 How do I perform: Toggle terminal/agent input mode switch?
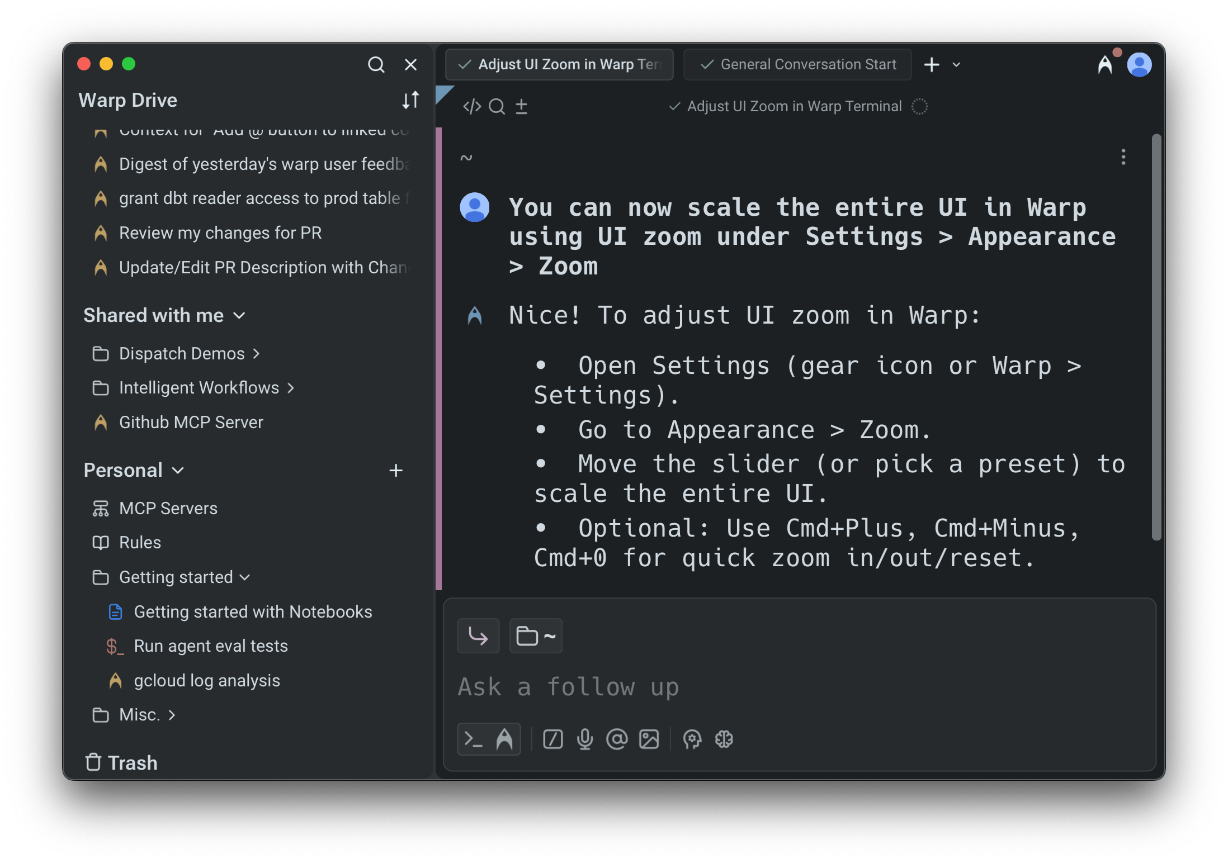click(x=489, y=739)
